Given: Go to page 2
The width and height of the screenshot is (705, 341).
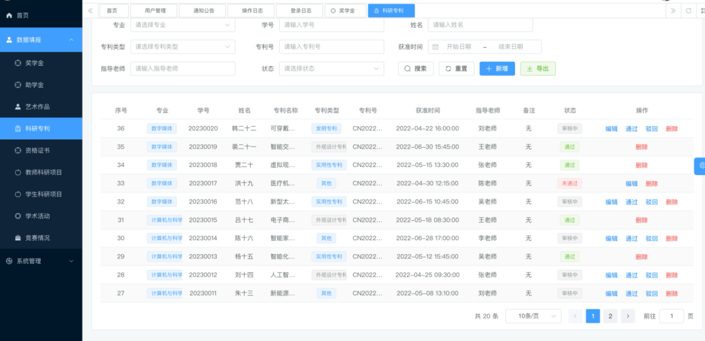Looking at the screenshot, I should coord(610,316).
